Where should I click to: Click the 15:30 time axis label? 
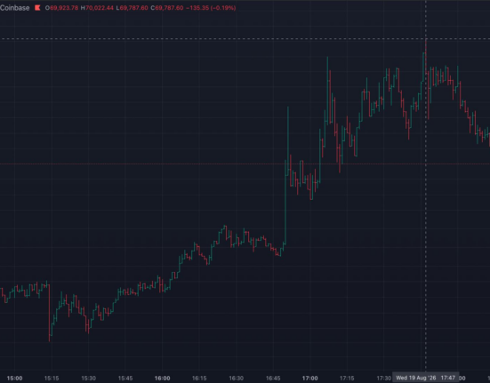88,379
